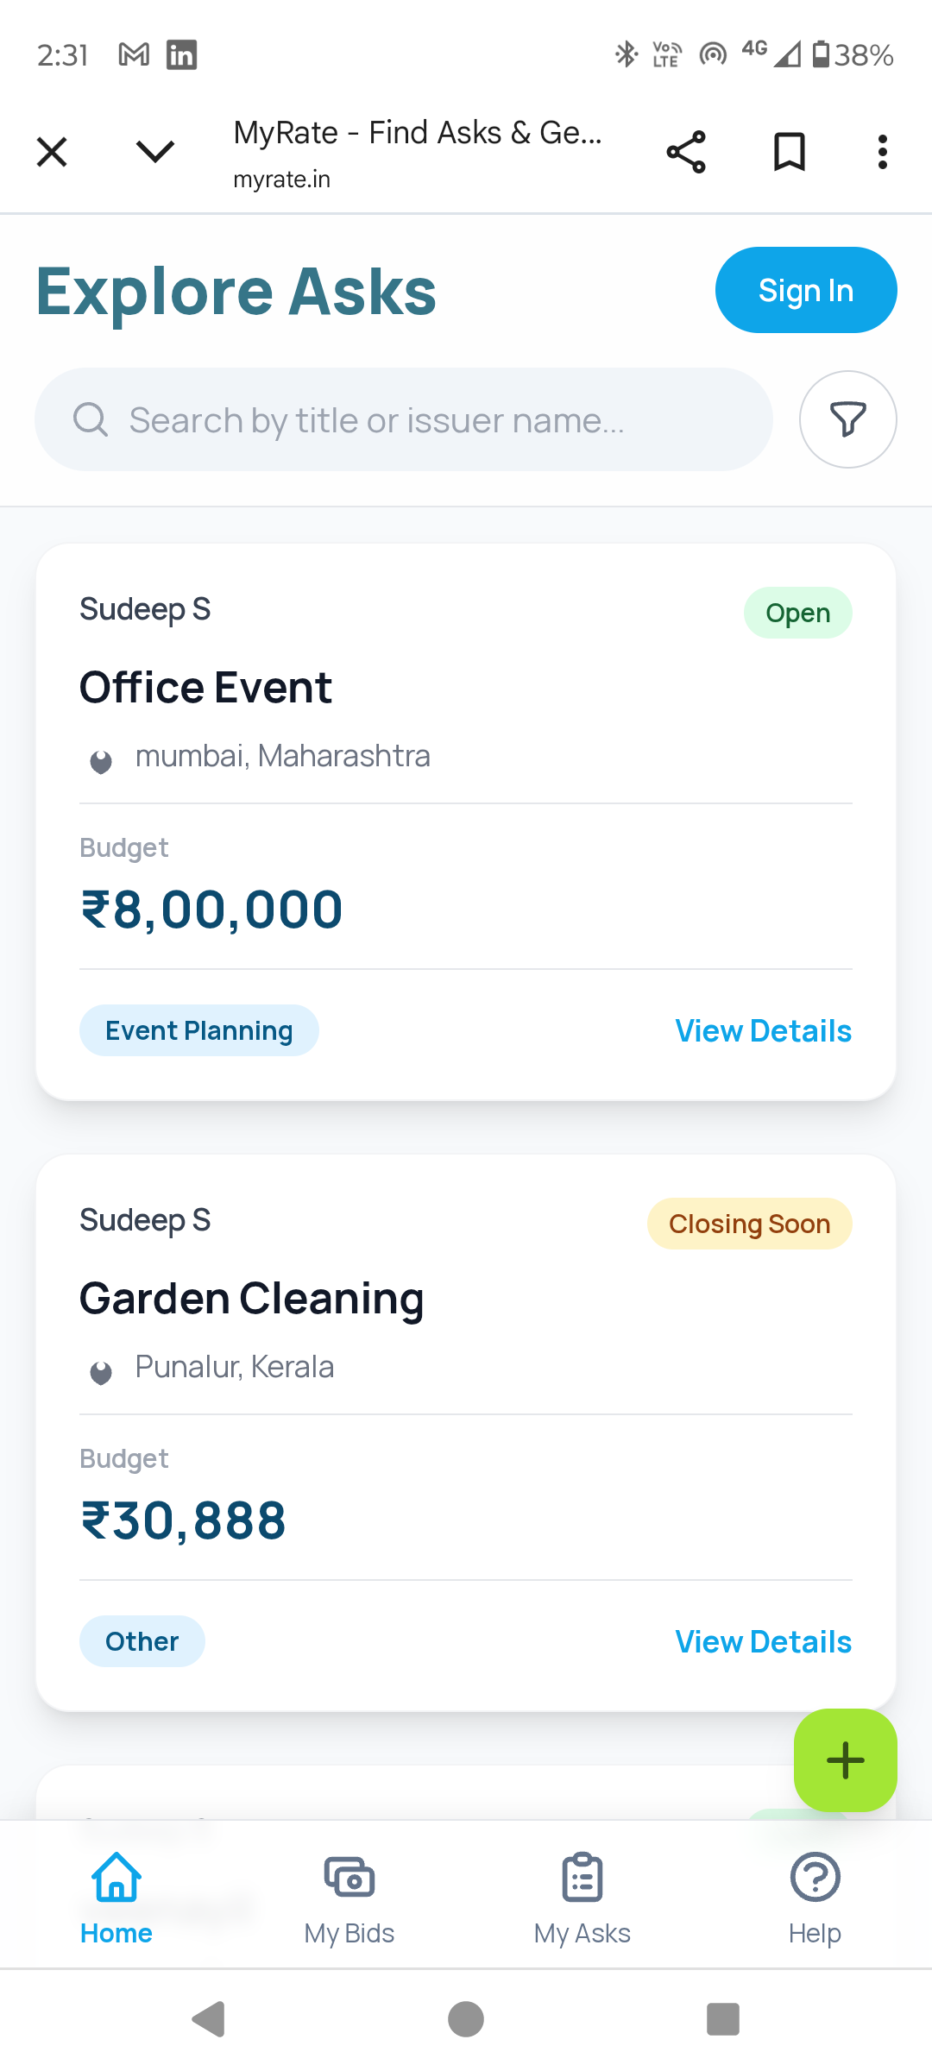Open the three-dot browser menu

[x=882, y=153]
